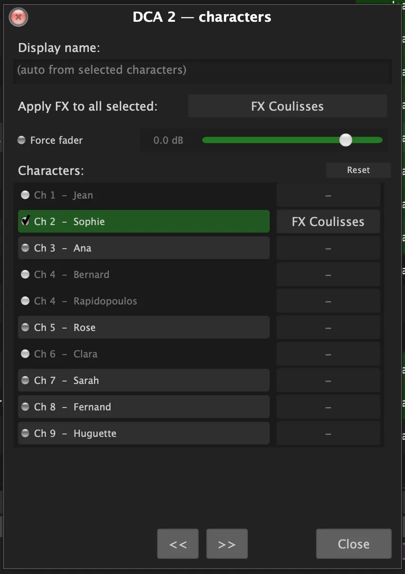Click the Ana name in the Ch 3 row

point(82,248)
